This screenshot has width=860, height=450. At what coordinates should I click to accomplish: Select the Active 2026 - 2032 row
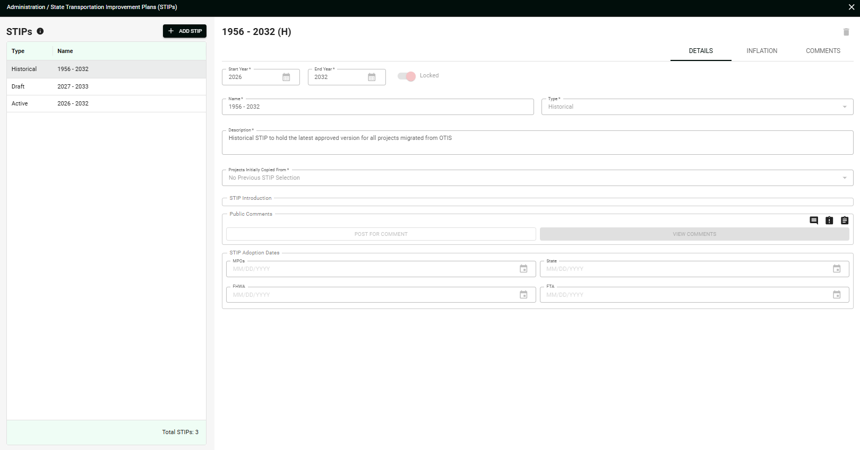click(x=106, y=103)
